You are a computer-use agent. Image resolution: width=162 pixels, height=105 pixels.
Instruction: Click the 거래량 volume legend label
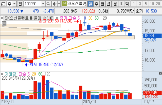pyautogui.click(x=10, y=74)
